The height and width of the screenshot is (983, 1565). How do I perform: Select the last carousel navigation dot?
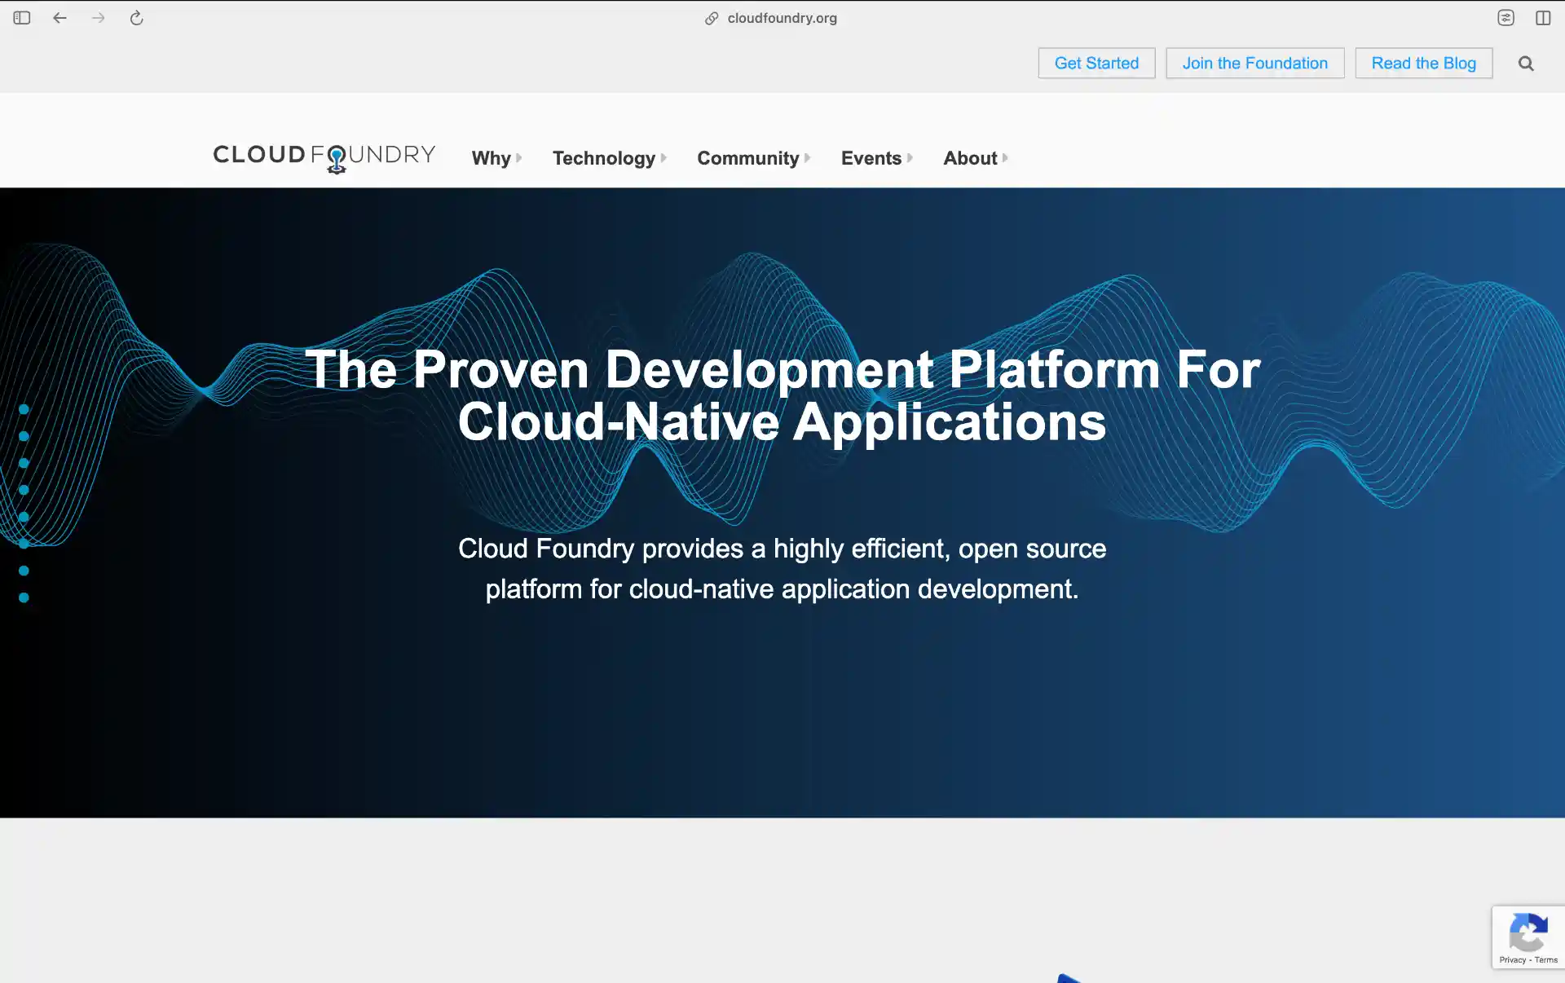coord(24,597)
